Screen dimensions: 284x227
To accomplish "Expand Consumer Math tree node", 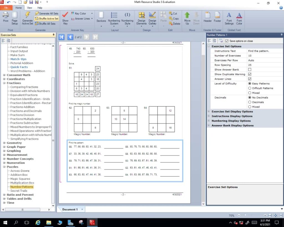I will tap(4, 75).
